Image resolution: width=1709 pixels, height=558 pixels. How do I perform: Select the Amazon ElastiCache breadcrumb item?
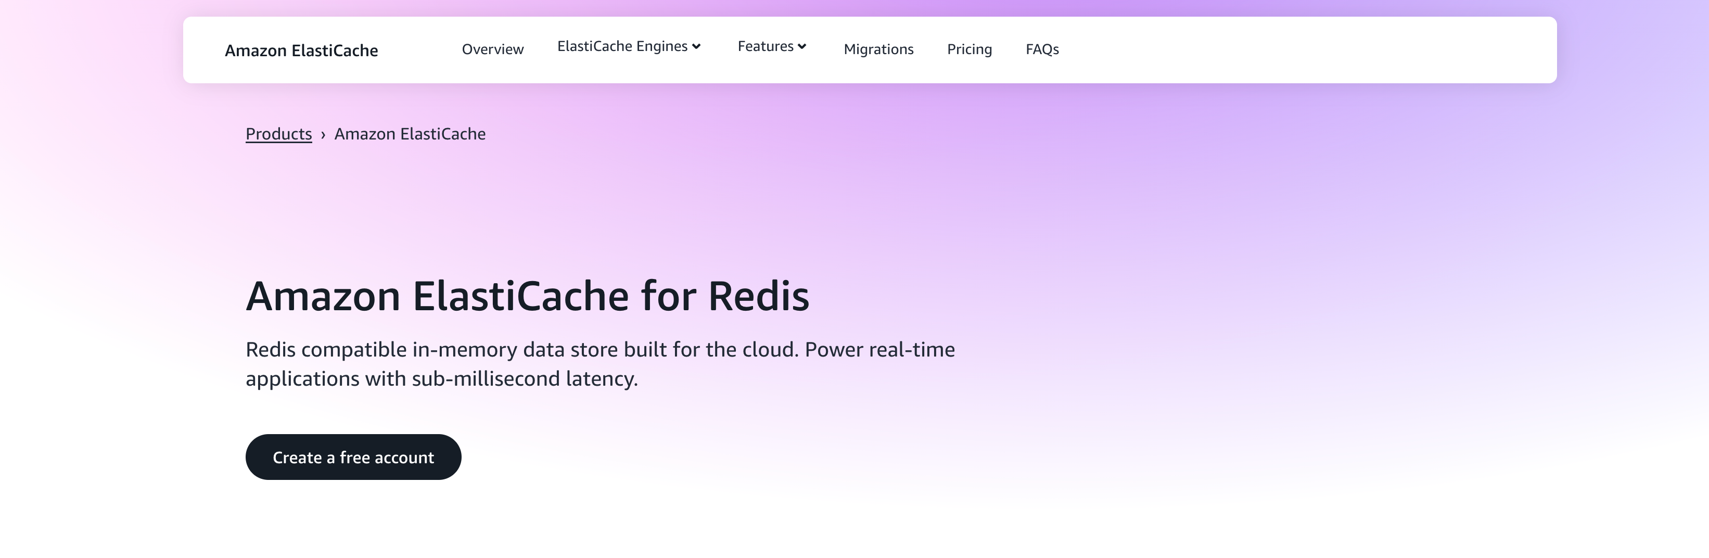[410, 133]
